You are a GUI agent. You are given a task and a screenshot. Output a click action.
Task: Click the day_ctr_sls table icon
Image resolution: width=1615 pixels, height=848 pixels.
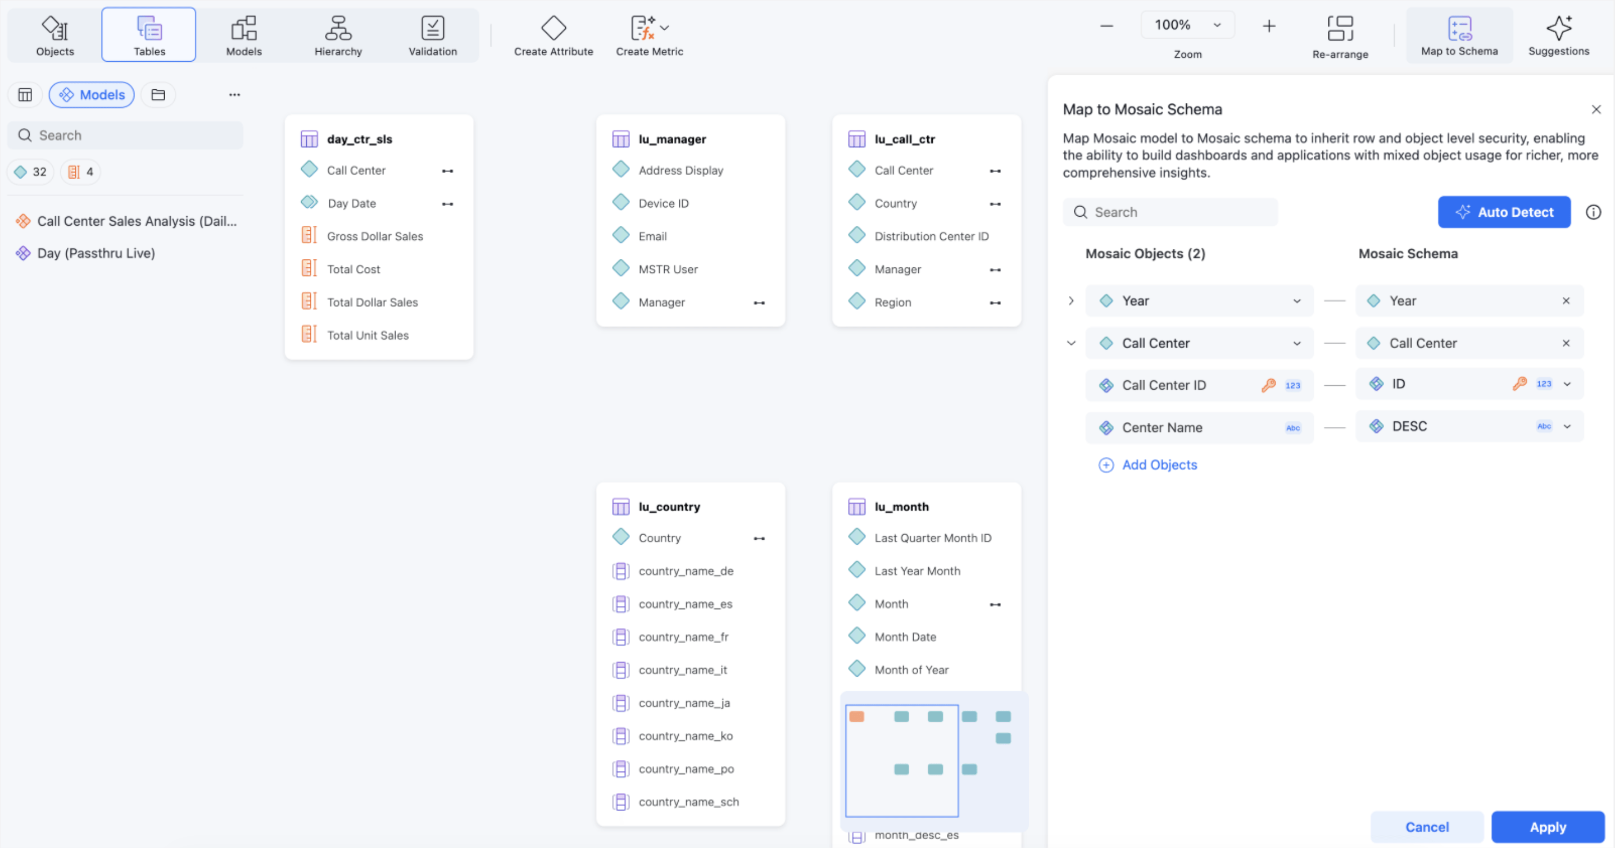[x=309, y=139]
